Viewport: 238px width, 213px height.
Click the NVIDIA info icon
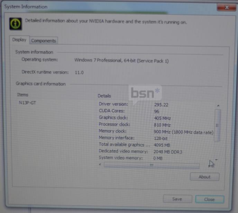click(x=16, y=24)
